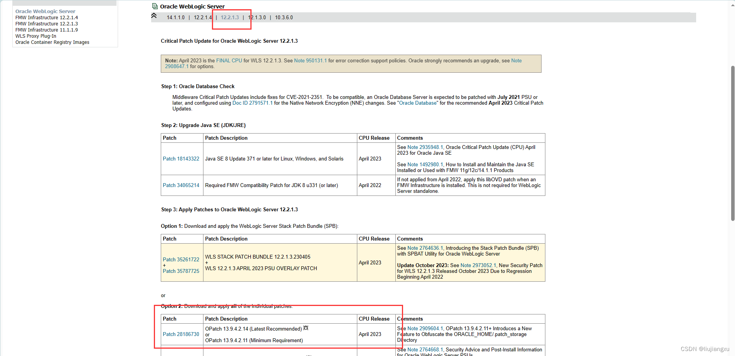Open the Note 2764636.1 link
The height and width of the screenshot is (356, 735).
point(425,248)
